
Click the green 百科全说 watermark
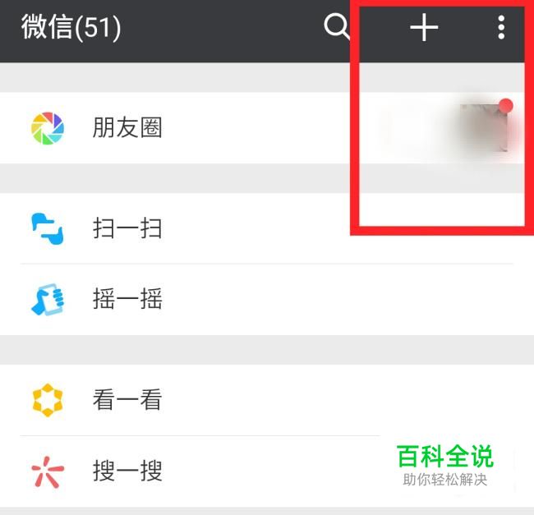[445, 456]
